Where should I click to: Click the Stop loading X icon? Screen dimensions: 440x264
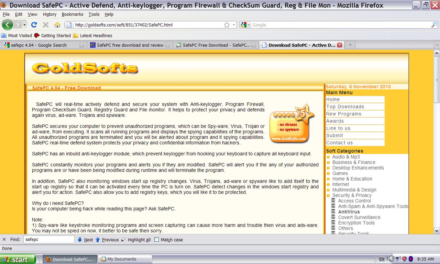click(x=45, y=25)
